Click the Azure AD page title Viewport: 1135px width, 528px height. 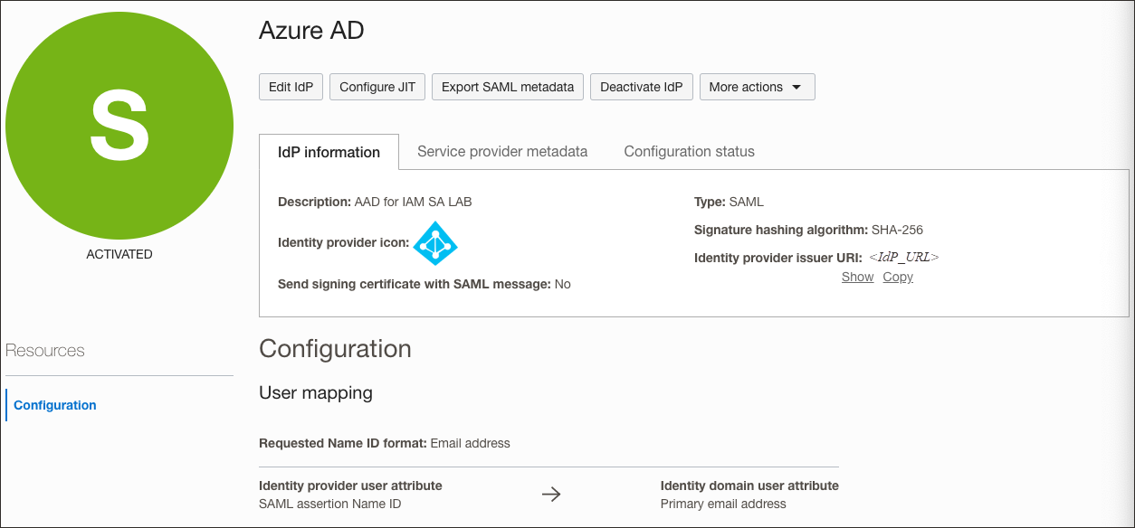click(310, 30)
